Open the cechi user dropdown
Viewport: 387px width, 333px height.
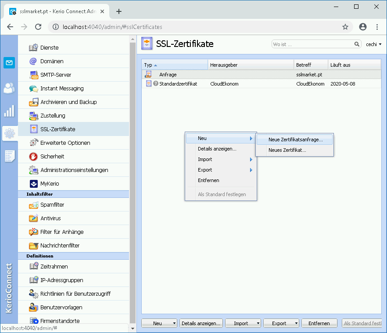[374, 44]
